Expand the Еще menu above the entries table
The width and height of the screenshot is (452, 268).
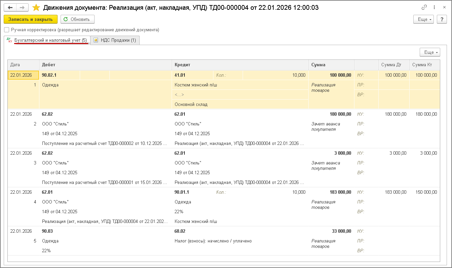(x=429, y=52)
